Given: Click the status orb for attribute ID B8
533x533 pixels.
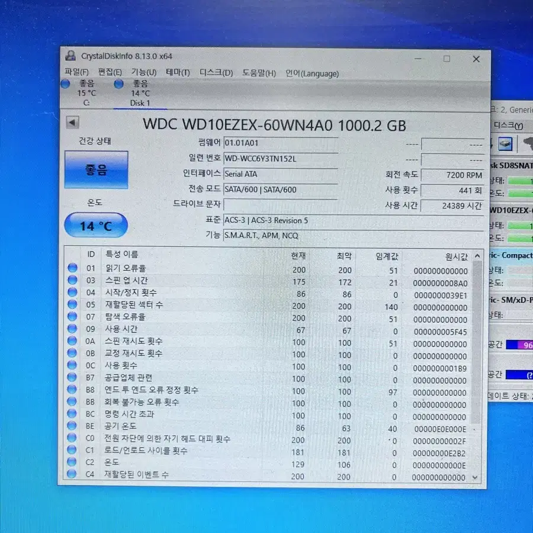Looking at the screenshot, I should (x=72, y=389).
